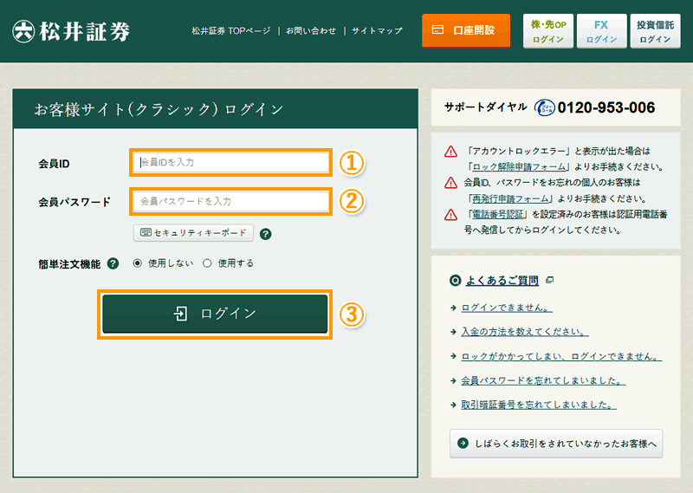Click arrow icon in しばらくお取引 button
693x493 pixels.
(x=463, y=444)
